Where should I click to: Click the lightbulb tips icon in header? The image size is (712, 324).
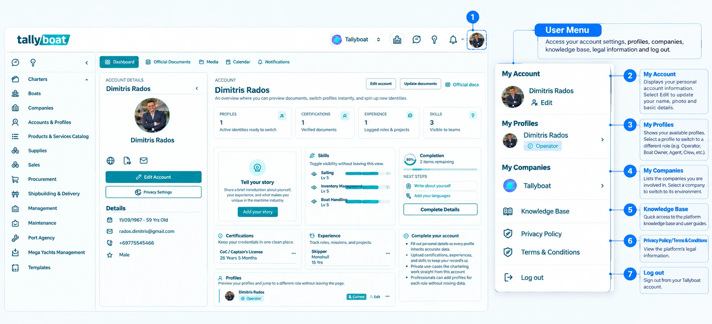click(434, 39)
